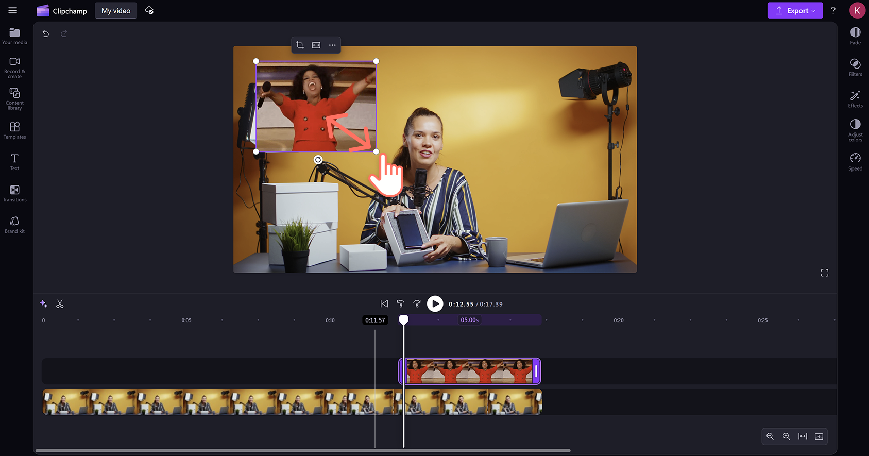The height and width of the screenshot is (456, 869).
Task: Rewind five seconds
Action: 400,304
